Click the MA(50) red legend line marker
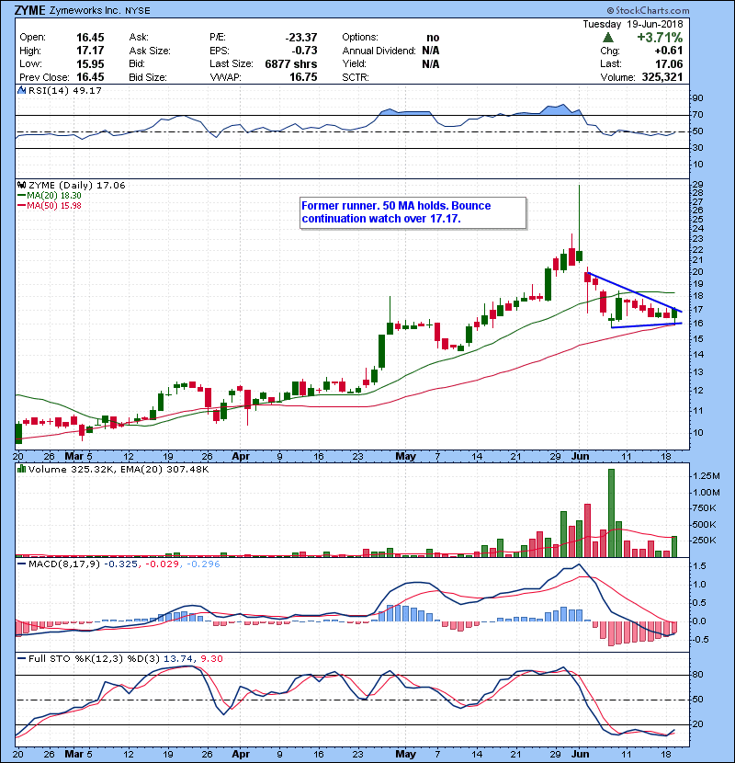The height and width of the screenshot is (763, 735). [22, 205]
